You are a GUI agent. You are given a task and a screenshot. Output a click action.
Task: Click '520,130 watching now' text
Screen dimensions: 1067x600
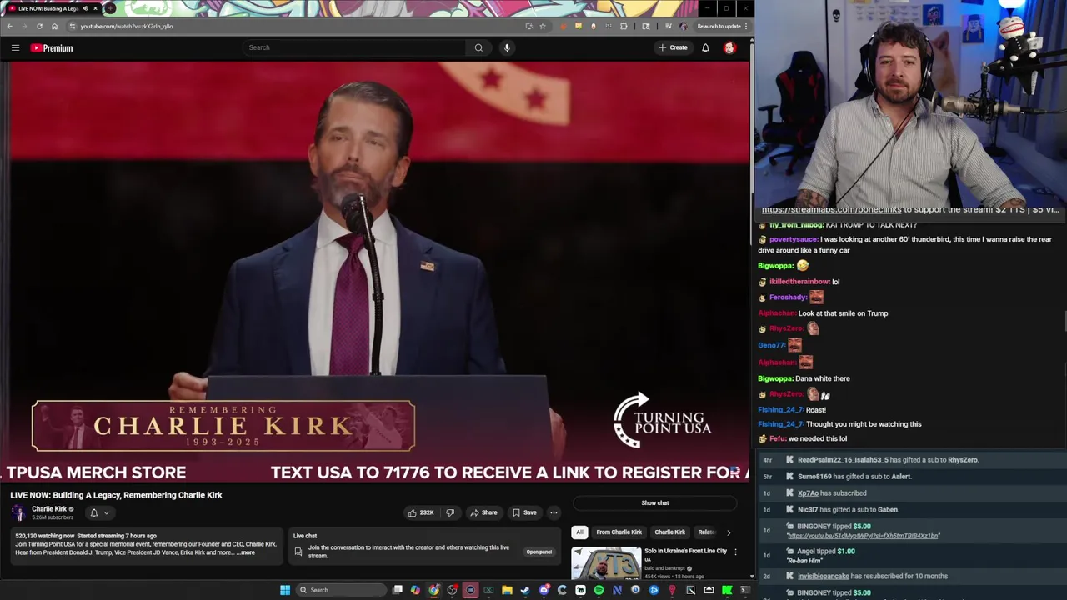click(x=44, y=536)
